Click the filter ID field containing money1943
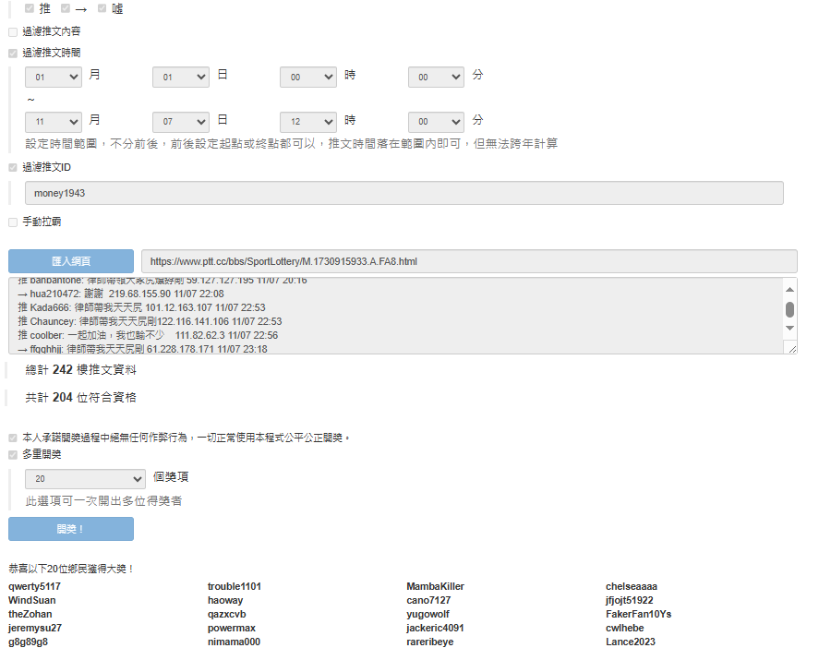The image size is (819, 660). point(403,193)
